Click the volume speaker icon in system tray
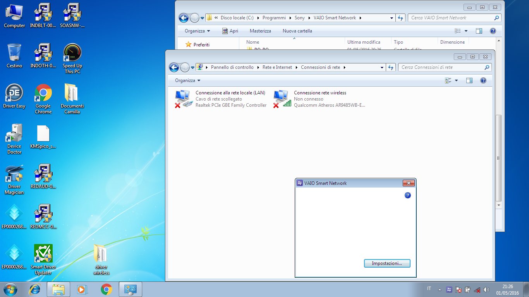The height and width of the screenshot is (297, 529). click(x=486, y=290)
